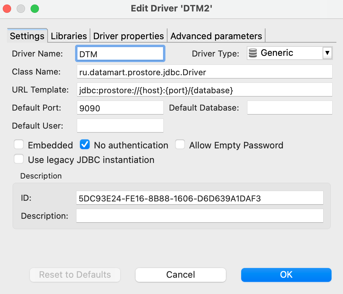Go to Advanced parameters tab
Screen dimensions: 343x294
point(216,36)
